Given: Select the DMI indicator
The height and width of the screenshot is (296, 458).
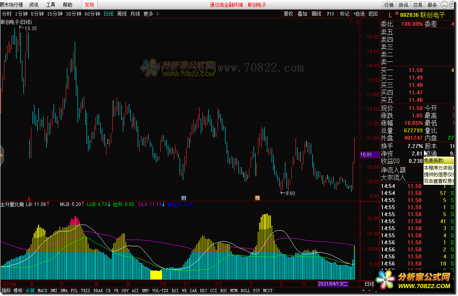Looking at the screenshot, I should (x=54, y=291).
